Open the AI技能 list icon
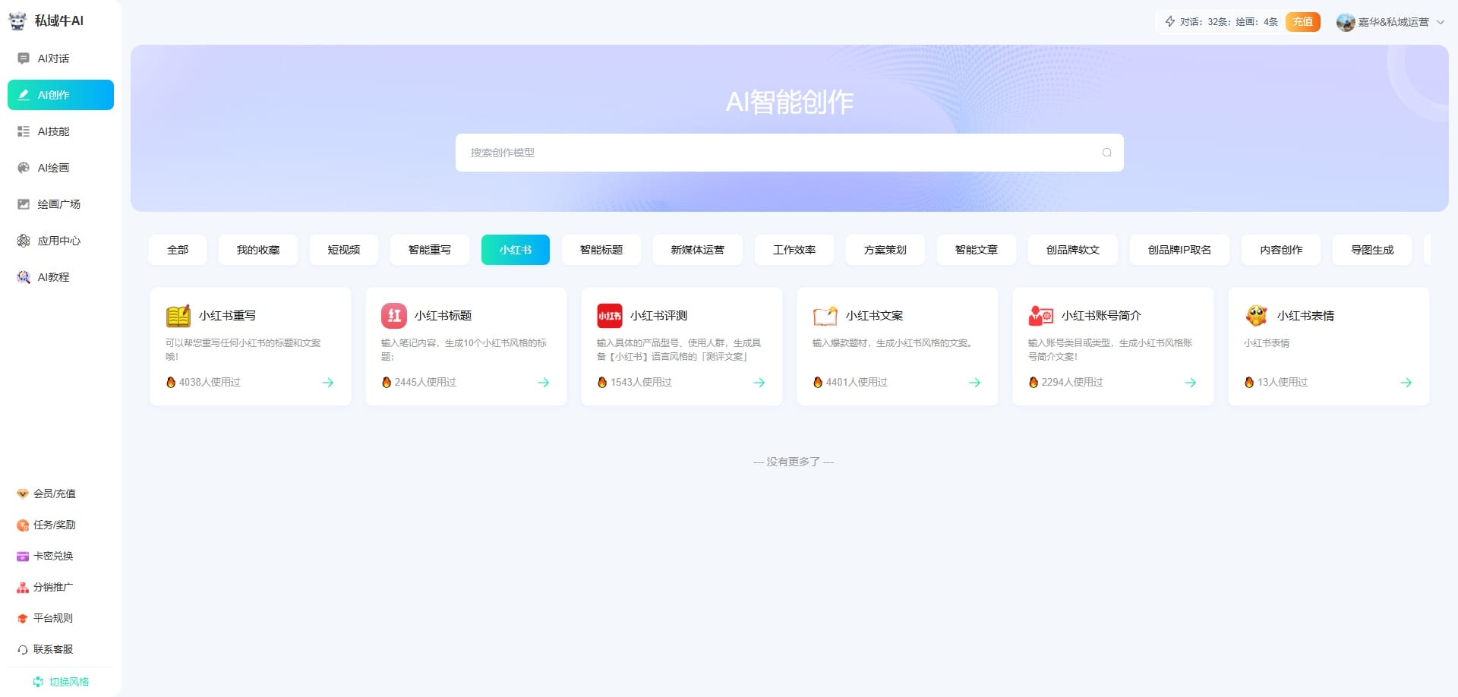This screenshot has height=697, width=1458. click(x=24, y=131)
